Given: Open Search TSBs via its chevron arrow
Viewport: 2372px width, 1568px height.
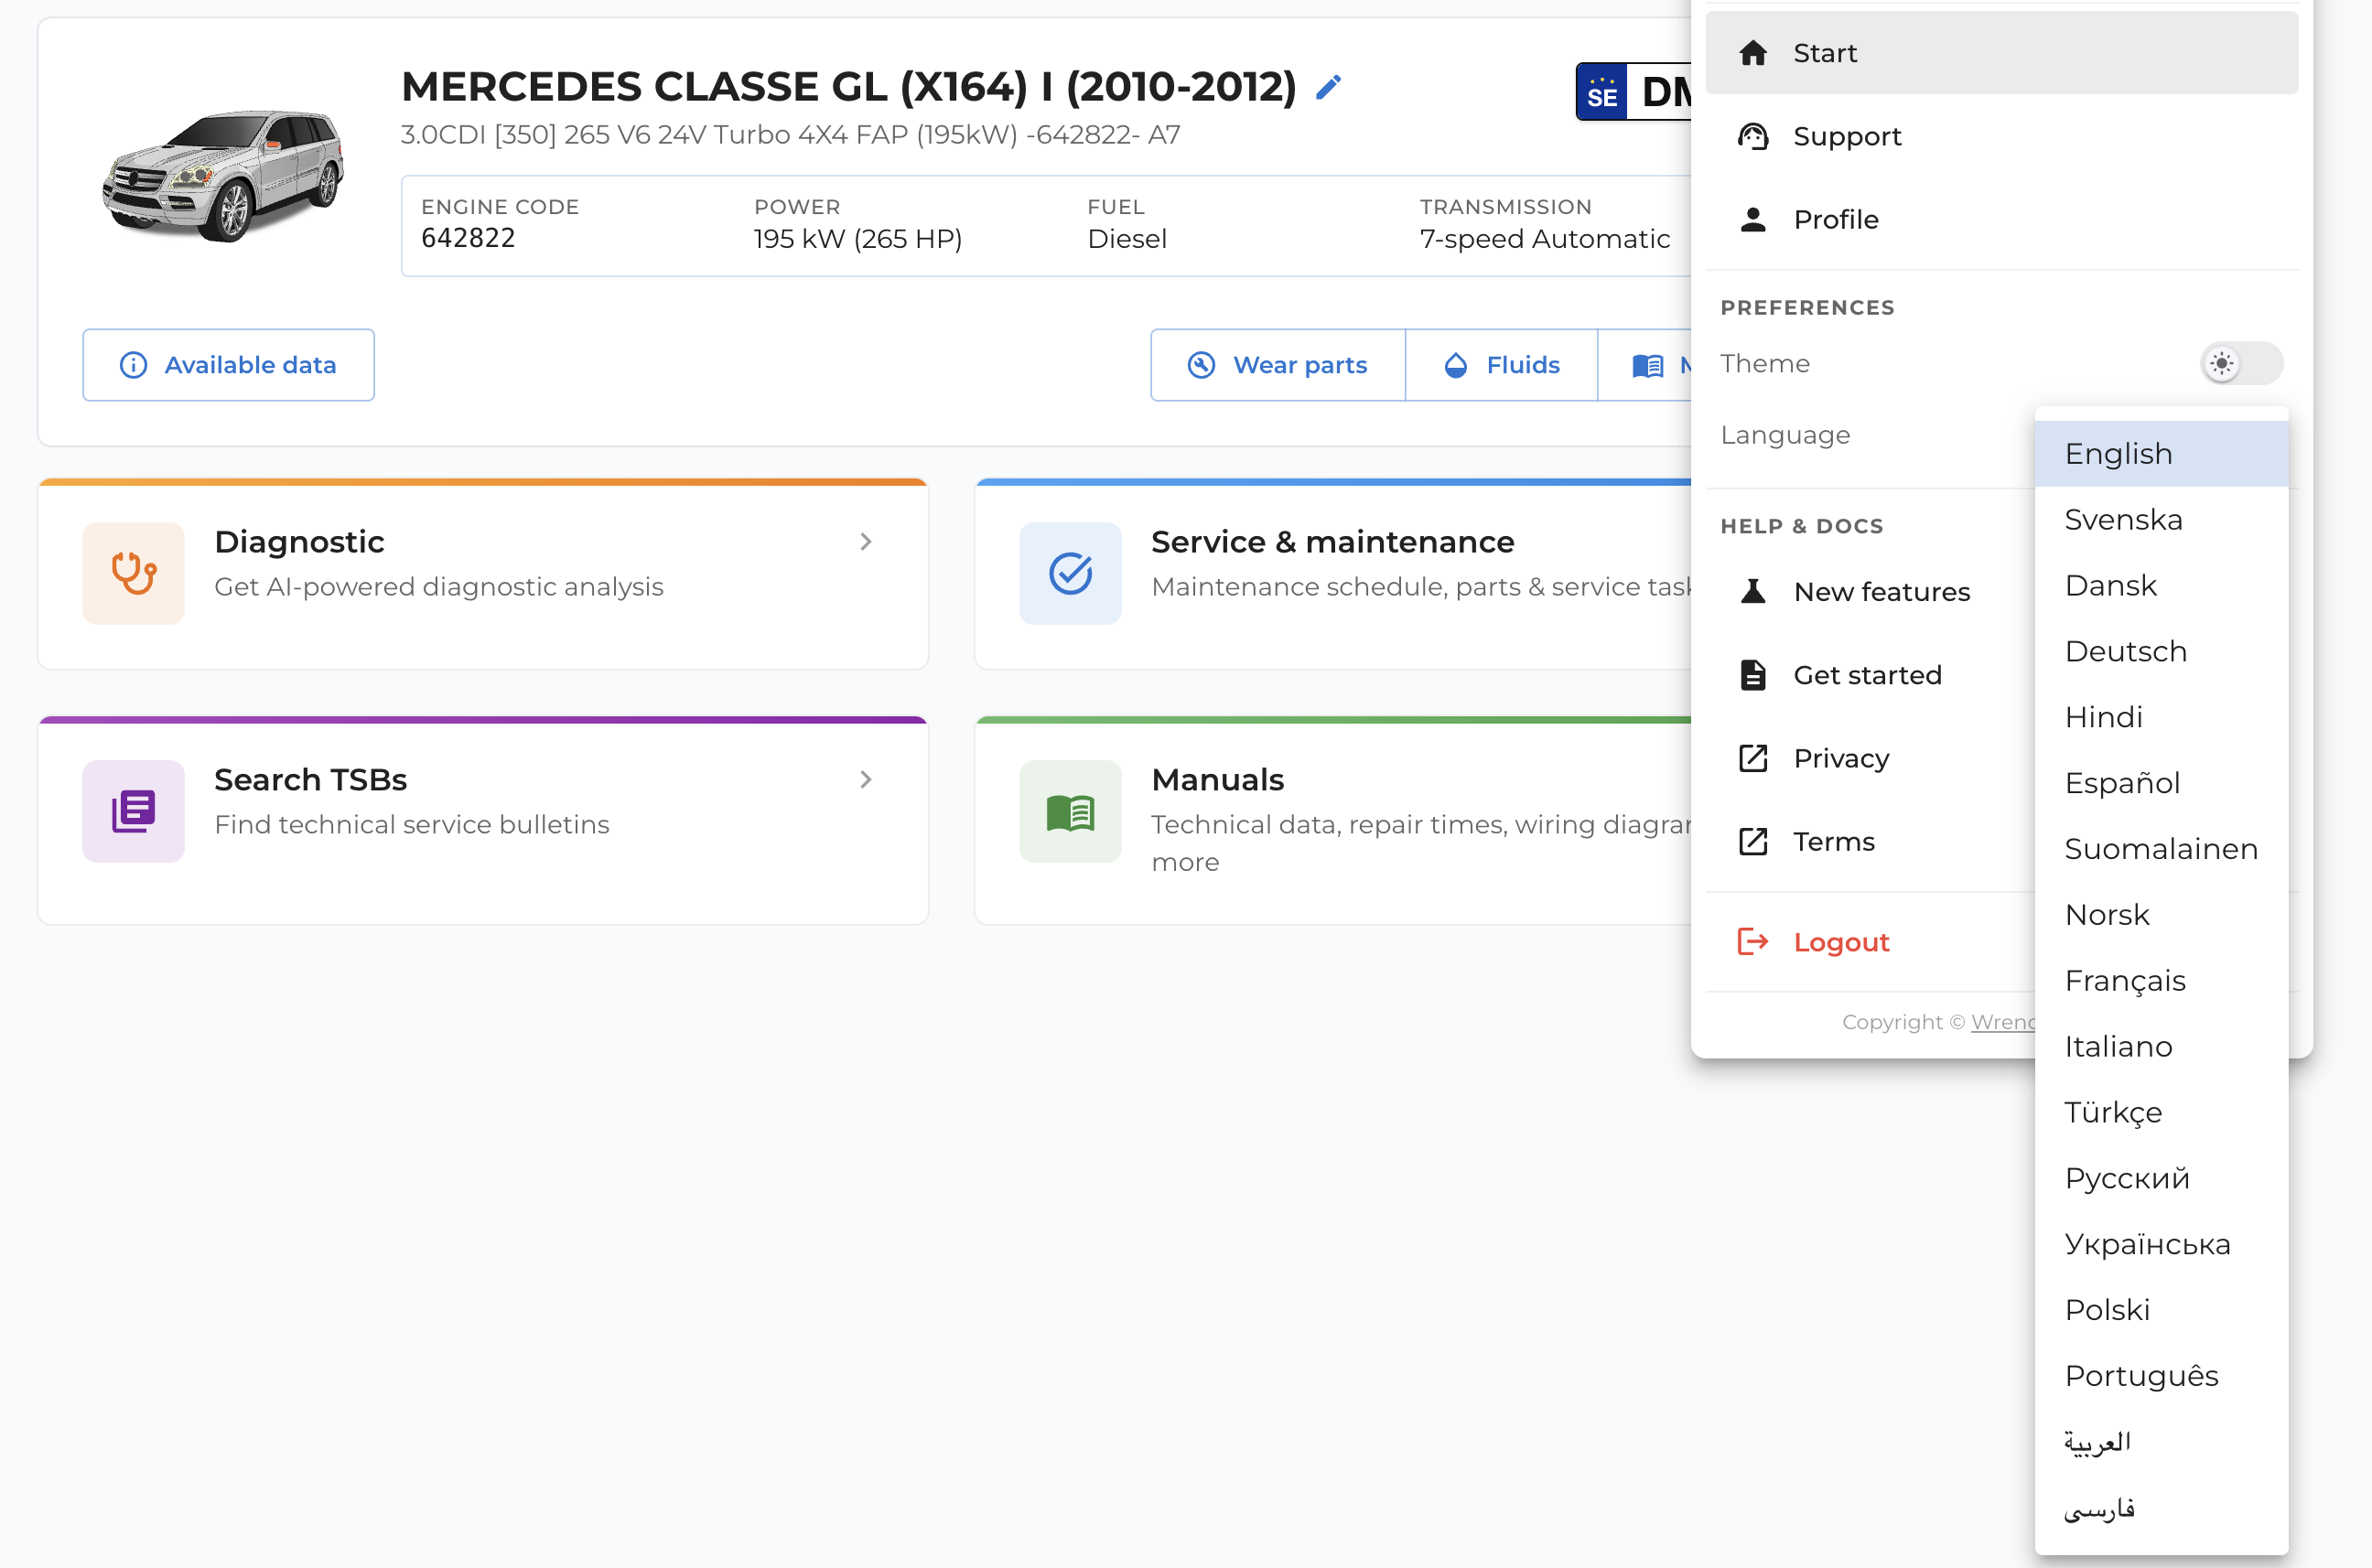Looking at the screenshot, I should pyautogui.click(x=866, y=780).
